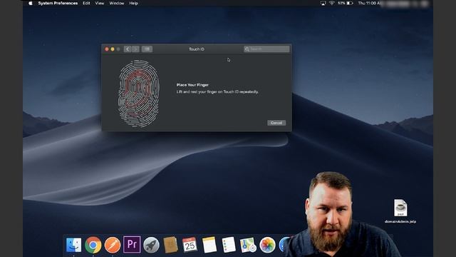Viewport: 456px width, 257px height.
Task: Open the AirPlay display menu icon
Action: point(323,3)
